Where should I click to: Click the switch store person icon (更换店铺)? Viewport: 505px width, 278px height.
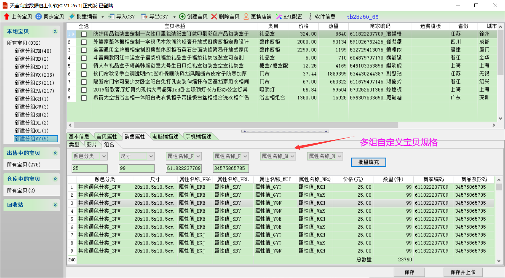tap(246, 17)
